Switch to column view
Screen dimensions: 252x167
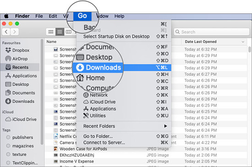69,32
